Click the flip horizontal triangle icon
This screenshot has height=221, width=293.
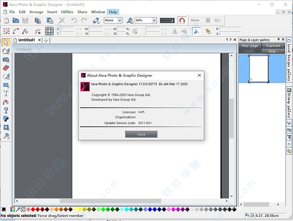(174, 31)
